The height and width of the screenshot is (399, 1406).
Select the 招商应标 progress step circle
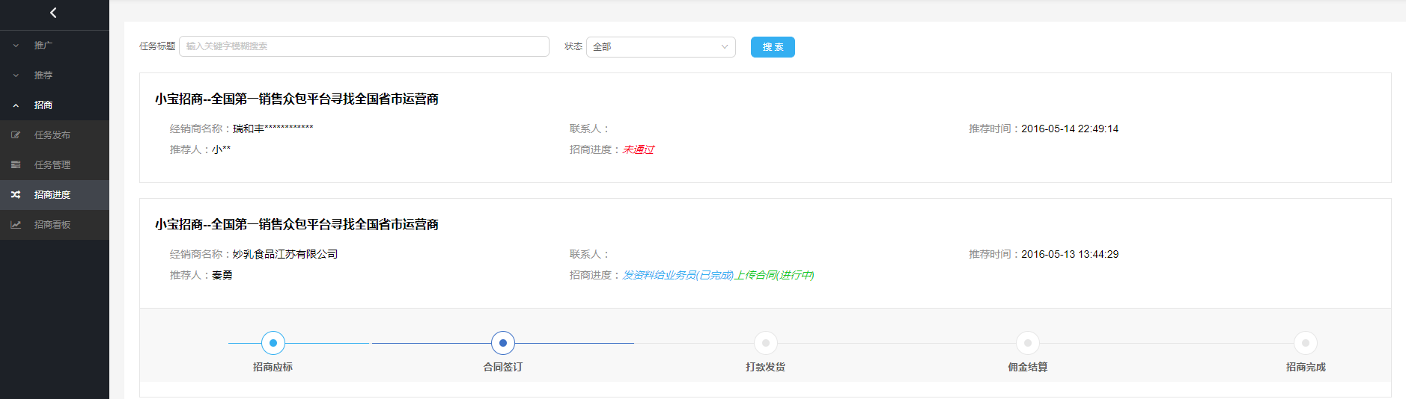(x=273, y=343)
